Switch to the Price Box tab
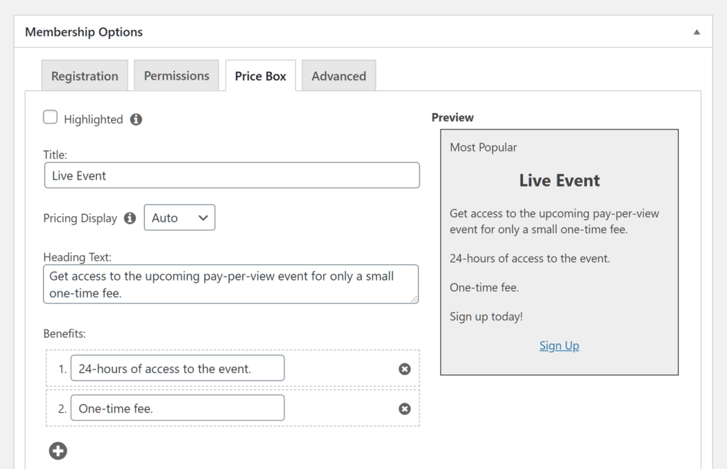Screen dimensions: 727x469 [x=260, y=75]
